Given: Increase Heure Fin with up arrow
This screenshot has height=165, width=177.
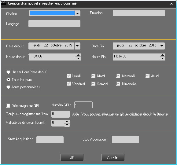Looking at the screenshot, I should pyautogui.click(x=163, y=55).
